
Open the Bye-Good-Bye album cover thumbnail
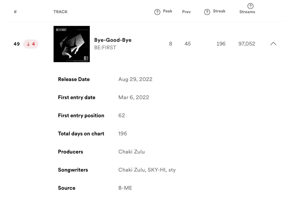[x=72, y=44]
